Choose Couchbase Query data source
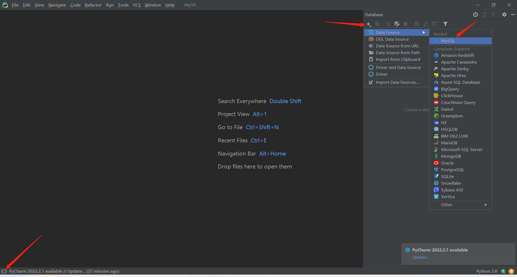 (x=460, y=102)
